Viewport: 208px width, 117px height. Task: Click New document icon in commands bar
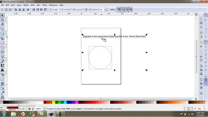tap(201, 15)
